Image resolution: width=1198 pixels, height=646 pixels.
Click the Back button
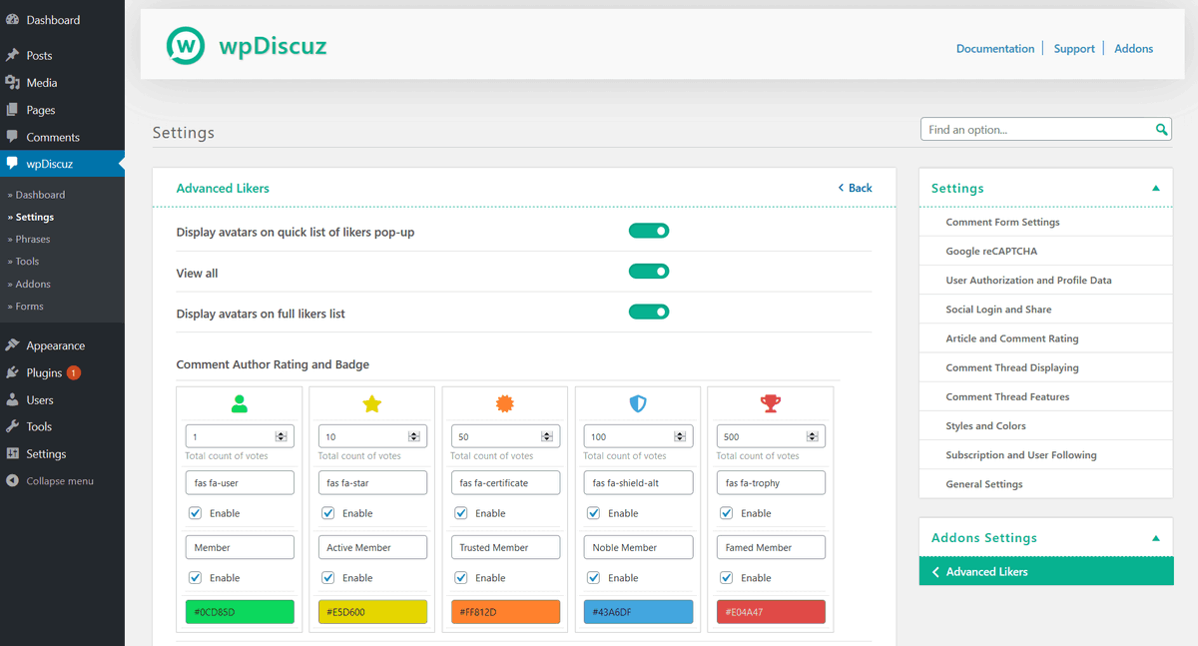coord(856,188)
